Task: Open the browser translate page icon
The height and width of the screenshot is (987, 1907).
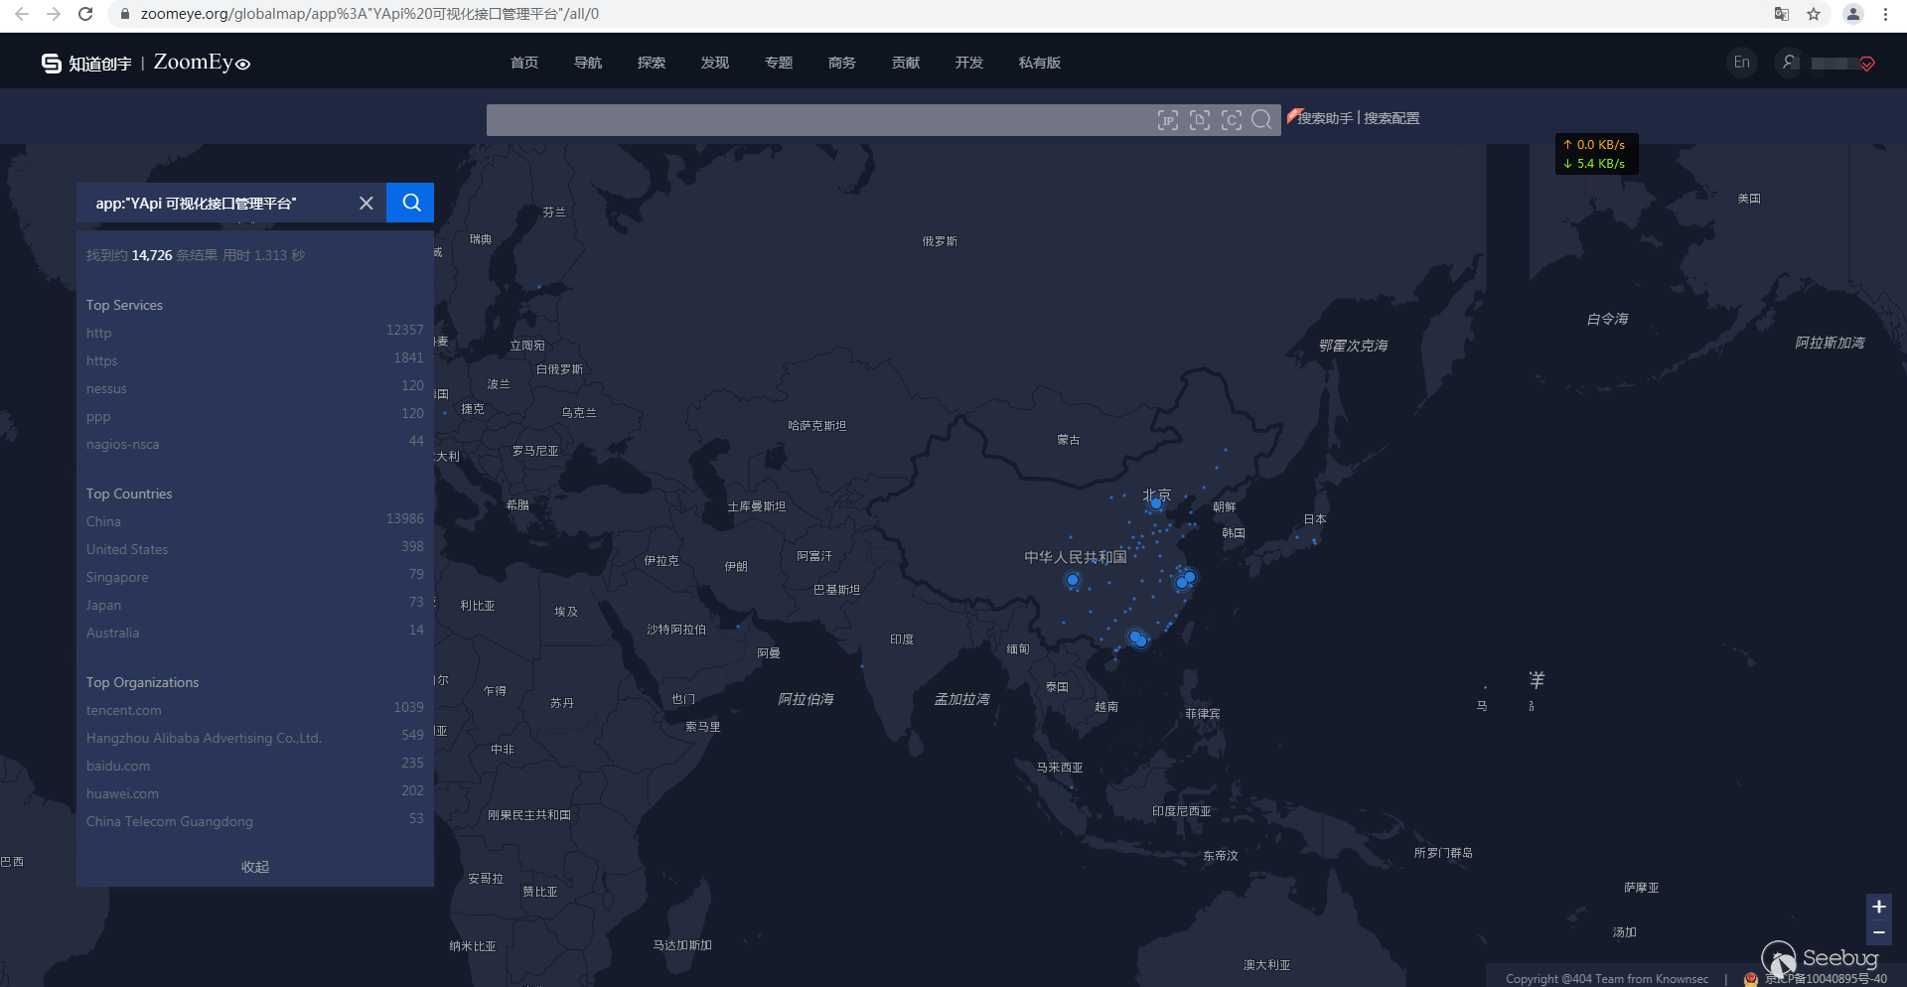Action: 1782,14
